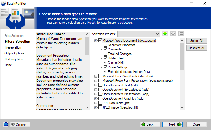Viewport: 211px width, 130px height.
Task: Expand OpenDocument Graphics node
Action: click(x=96, y=98)
